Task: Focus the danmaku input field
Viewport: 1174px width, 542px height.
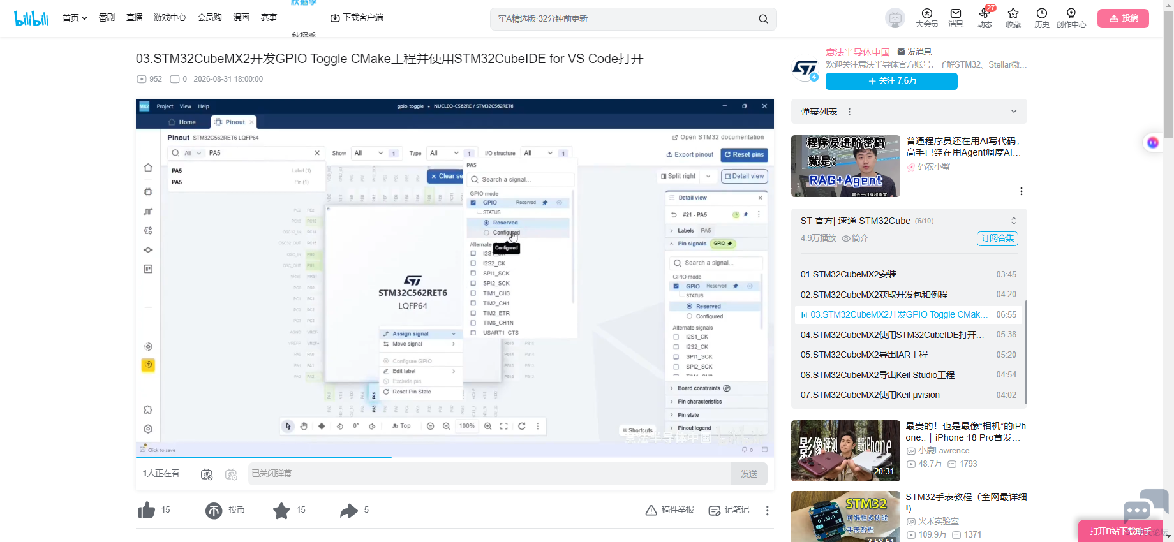Action: tap(489, 474)
